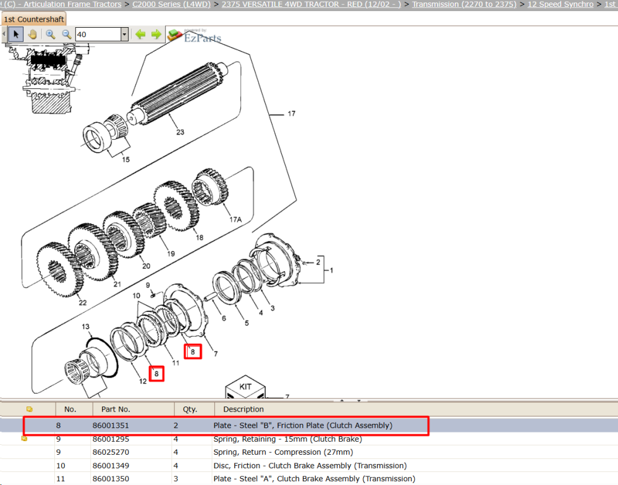This screenshot has height=485, width=618.
Task: Click callout 18 gear label
Action: [200, 238]
